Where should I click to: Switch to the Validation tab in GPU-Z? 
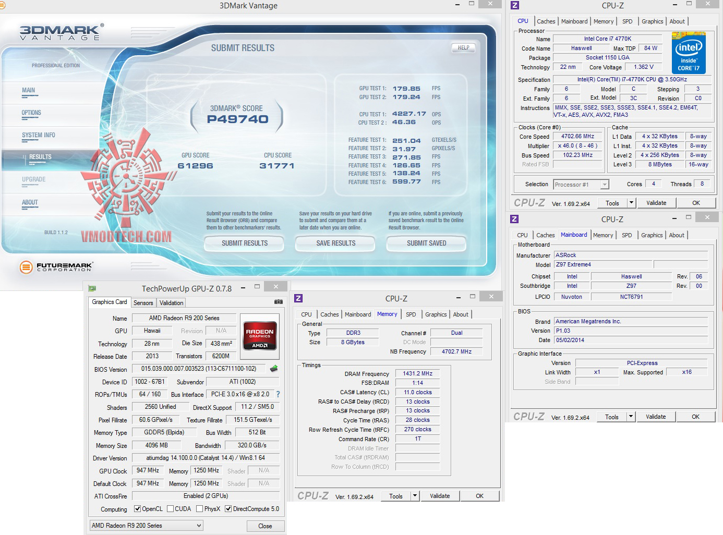point(171,303)
